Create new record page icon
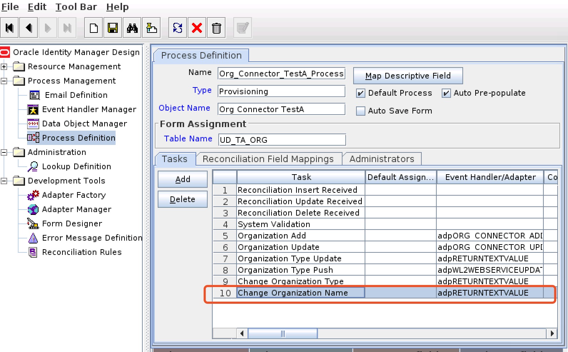This screenshot has width=568, height=352. coord(93,28)
